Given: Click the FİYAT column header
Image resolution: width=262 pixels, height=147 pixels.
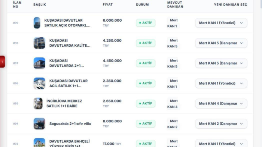Looking at the screenshot, I should (x=108, y=4).
